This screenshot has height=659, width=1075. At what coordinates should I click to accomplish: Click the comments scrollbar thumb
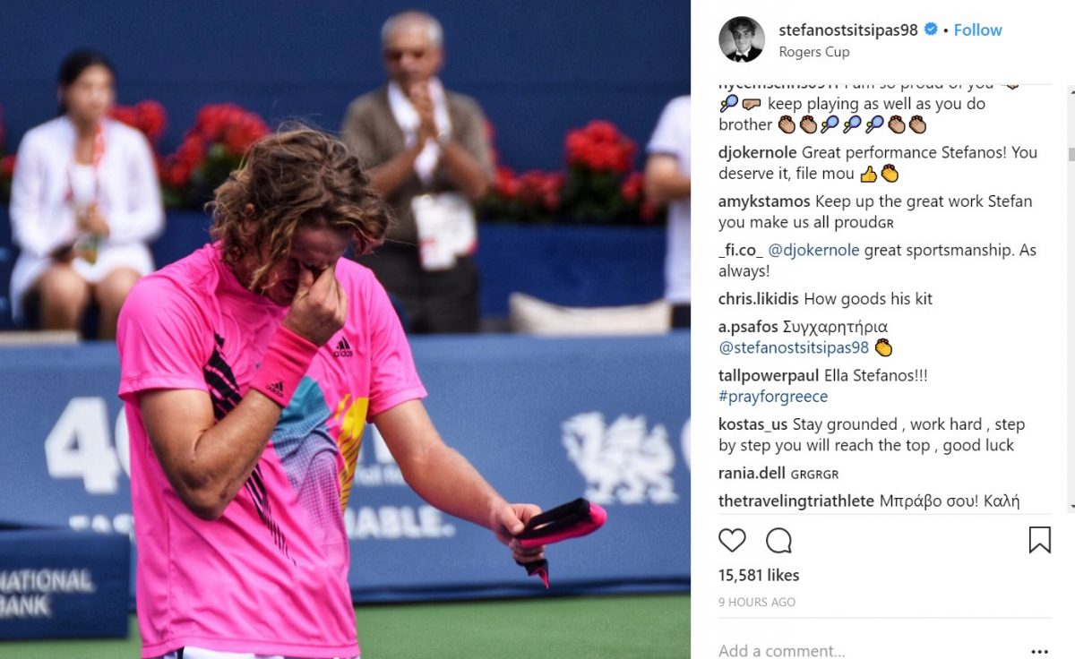1071,154
